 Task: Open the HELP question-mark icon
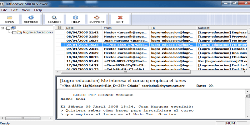(76, 19)
